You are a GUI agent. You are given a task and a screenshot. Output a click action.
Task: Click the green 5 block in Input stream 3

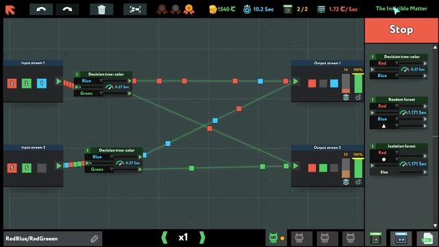pos(27,168)
